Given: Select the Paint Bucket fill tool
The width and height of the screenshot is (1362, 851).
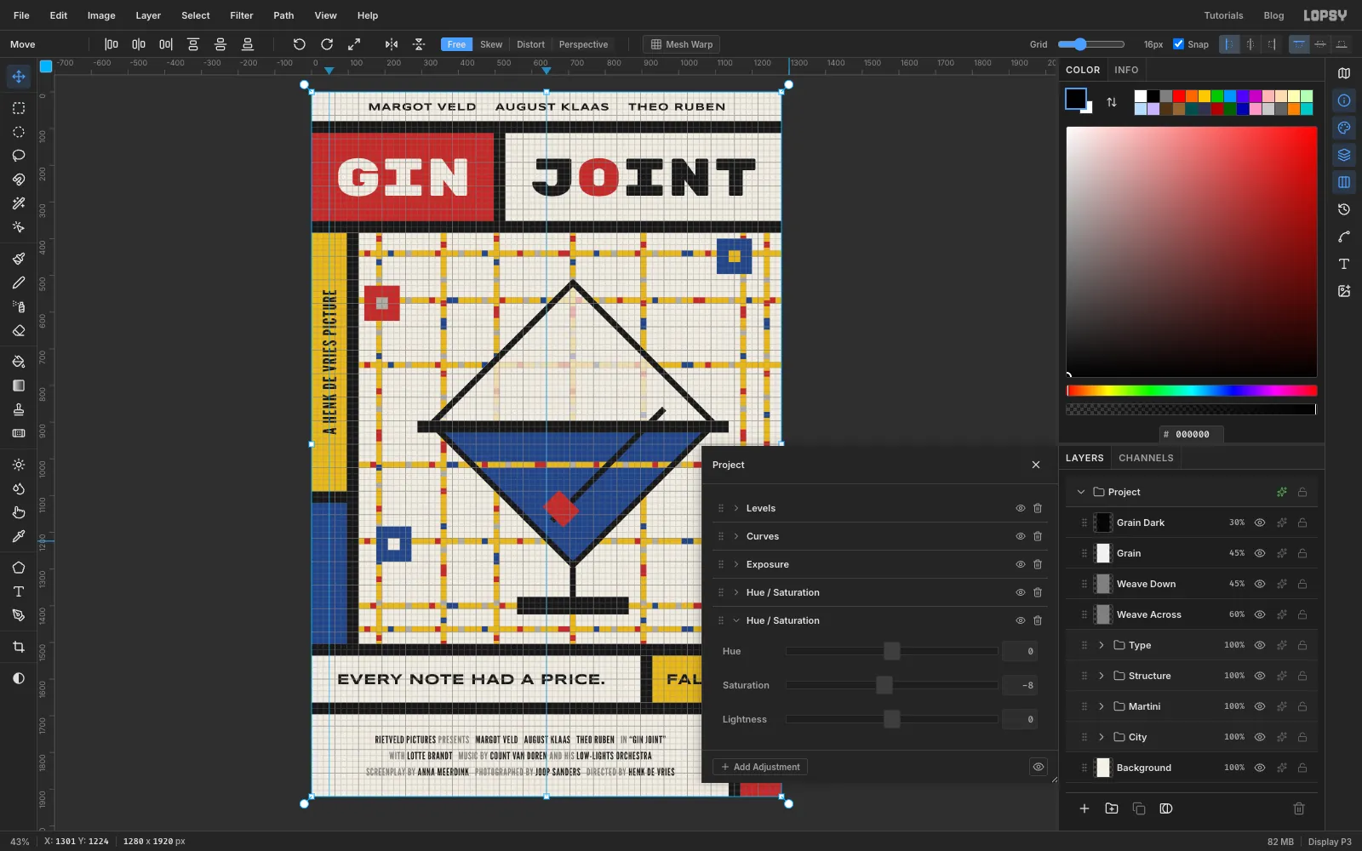Looking at the screenshot, I should [x=19, y=362].
